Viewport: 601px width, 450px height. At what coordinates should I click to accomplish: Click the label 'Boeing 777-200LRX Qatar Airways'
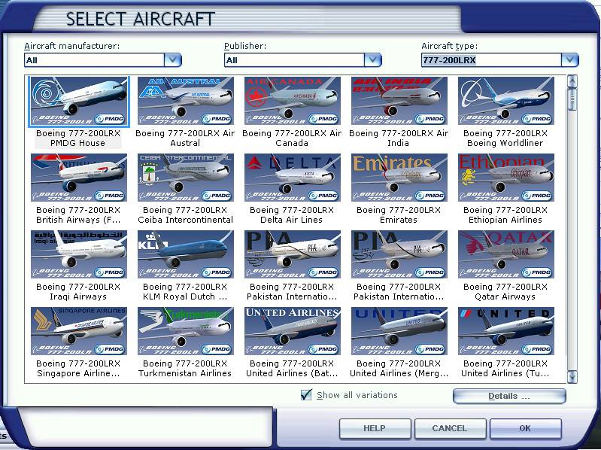pyautogui.click(x=505, y=292)
